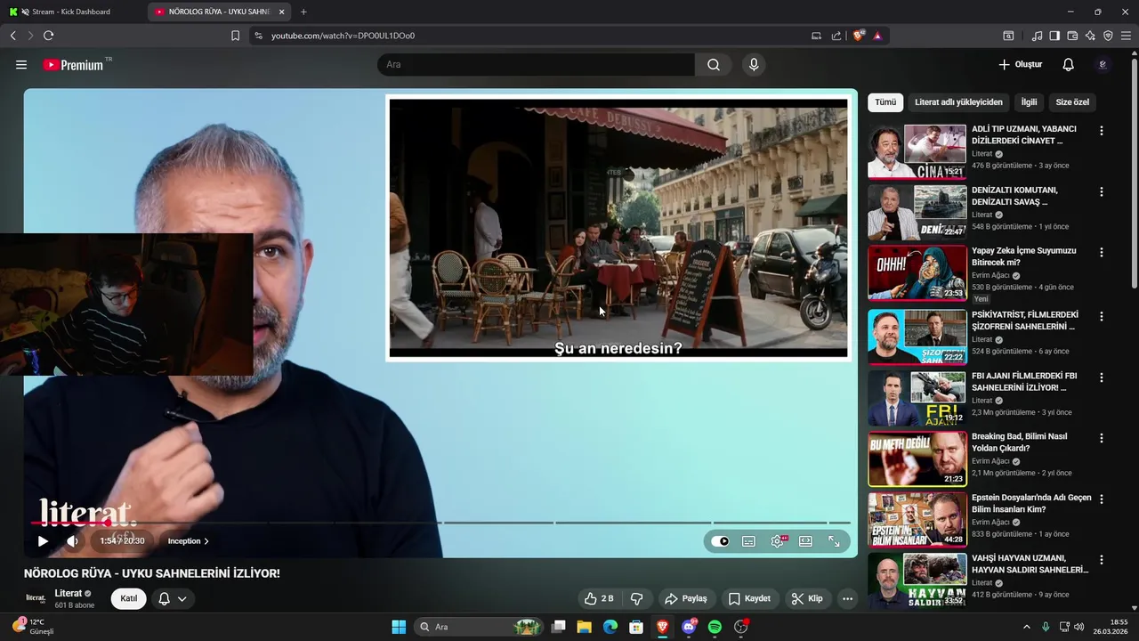The image size is (1139, 641).
Task: Open the browser main menu
Action: click(1126, 36)
